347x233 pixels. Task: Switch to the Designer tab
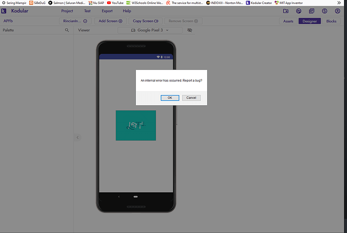[310, 21]
